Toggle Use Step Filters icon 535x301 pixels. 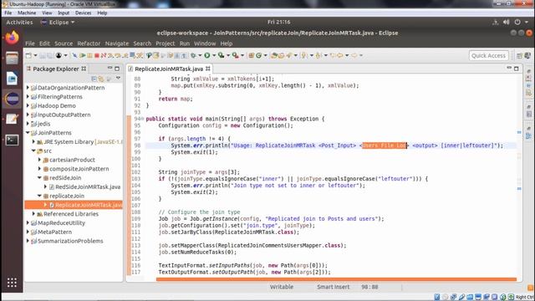pos(140,55)
